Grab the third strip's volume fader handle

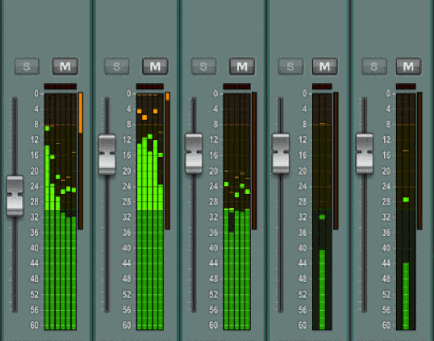tap(194, 153)
